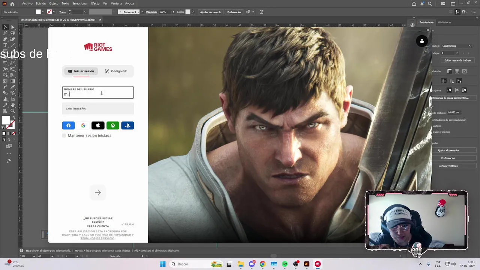The height and width of the screenshot is (270, 480).
Task: Select the Hand tool
Action: (13, 105)
